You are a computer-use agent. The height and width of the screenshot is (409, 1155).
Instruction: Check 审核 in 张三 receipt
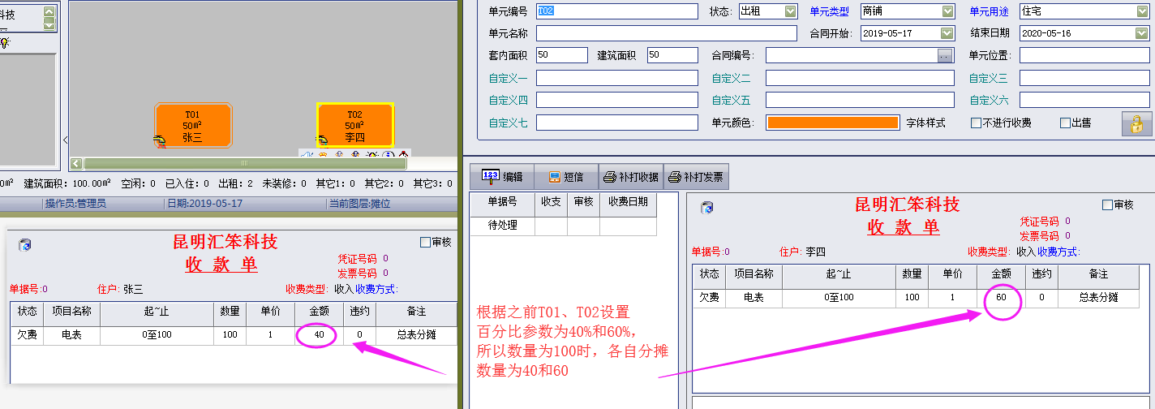[x=425, y=242]
